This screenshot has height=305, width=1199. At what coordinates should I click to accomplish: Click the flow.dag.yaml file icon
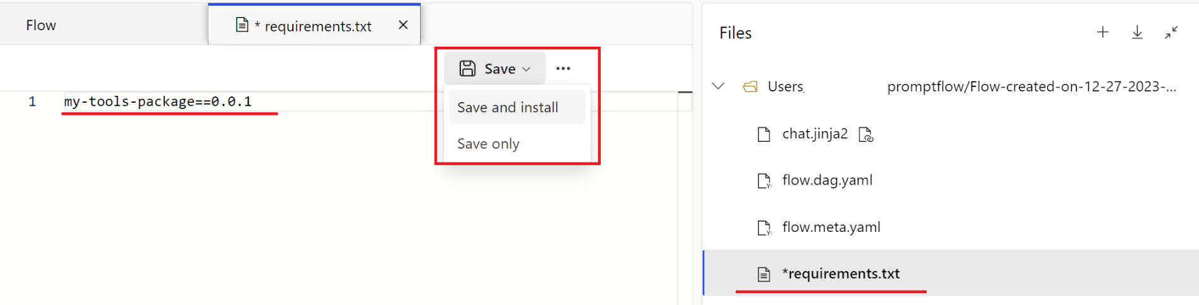tap(764, 181)
